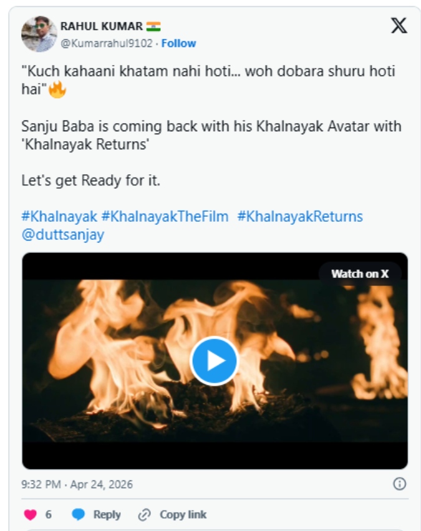The height and width of the screenshot is (531, 421).
Task: Click the @Kumarrahul9102 handle
Action: coord(107,43)
